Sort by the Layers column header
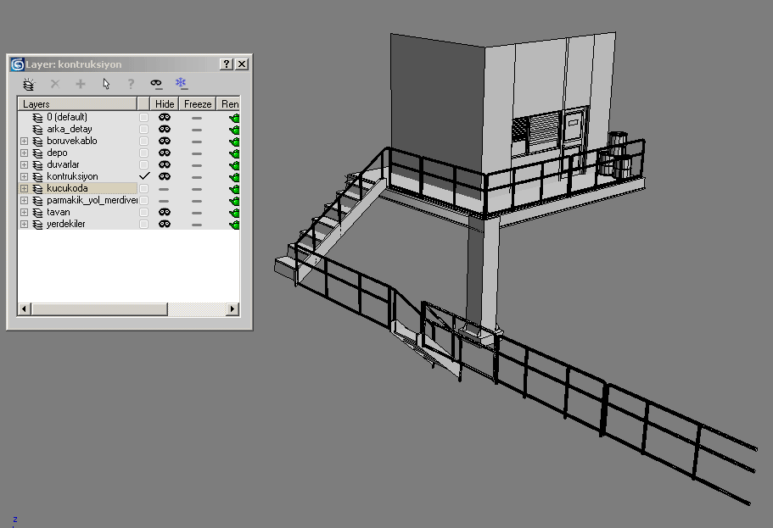773x528 pixels. [76, 104]
